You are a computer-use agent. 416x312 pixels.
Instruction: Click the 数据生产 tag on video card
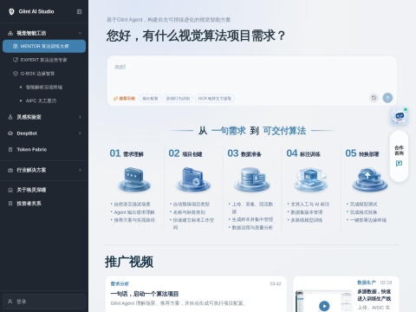(367, 283)
